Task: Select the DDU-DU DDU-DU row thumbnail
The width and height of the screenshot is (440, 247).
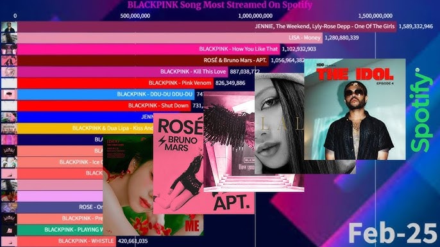Action: click(x=9, y=94)
